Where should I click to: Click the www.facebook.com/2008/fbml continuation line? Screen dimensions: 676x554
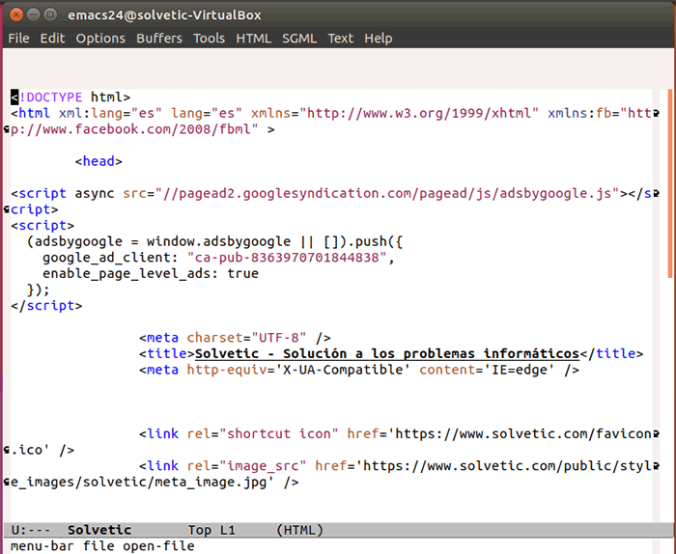[x=142, y=129]
